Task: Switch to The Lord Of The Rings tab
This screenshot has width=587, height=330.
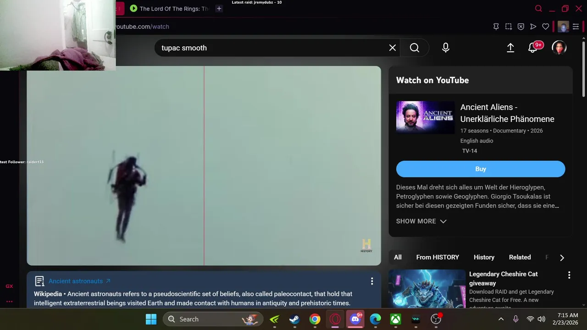Action: (170, 8)
